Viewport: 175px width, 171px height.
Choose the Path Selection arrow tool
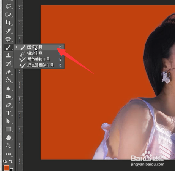tap(8, 121)
